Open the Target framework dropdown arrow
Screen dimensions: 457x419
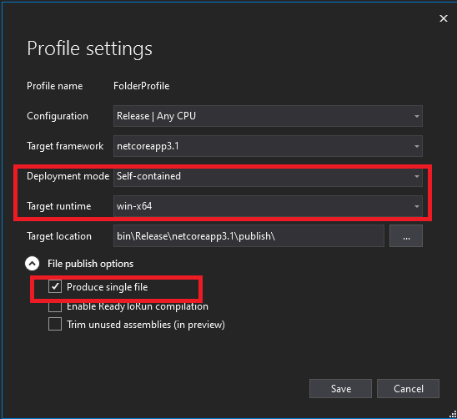click(x=416, y=146)
